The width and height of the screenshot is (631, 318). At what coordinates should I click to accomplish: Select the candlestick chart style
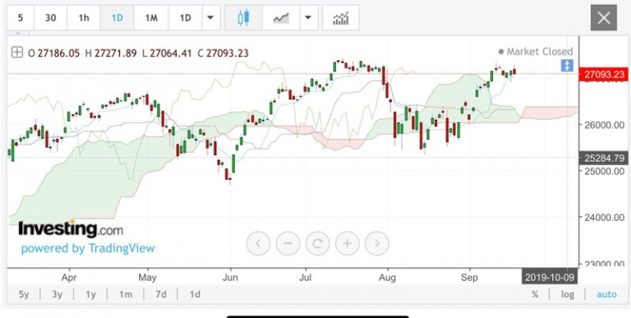pos(243,18)
